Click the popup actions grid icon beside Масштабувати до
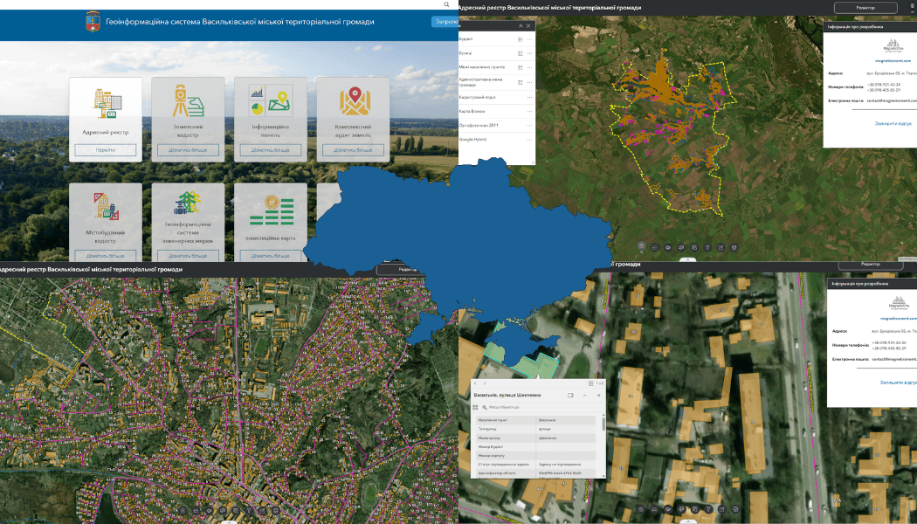917x524 pixels. click(475, 407)
